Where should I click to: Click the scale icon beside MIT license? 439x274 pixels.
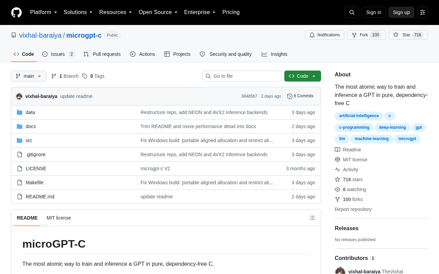[x=337, y=160]
